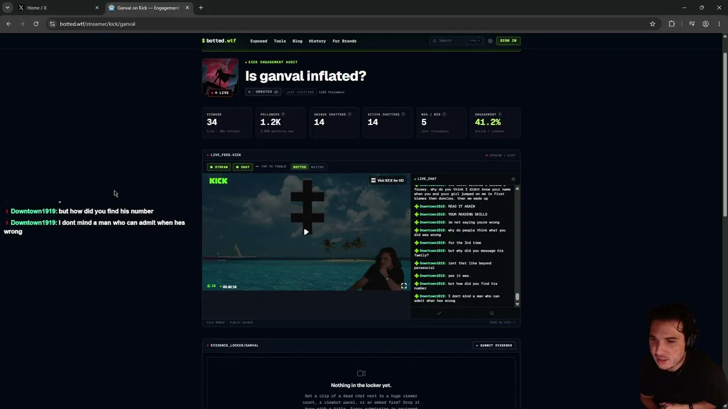Click the JUST CHATTING category tag
728x409 pixels.
click(299, 92)
